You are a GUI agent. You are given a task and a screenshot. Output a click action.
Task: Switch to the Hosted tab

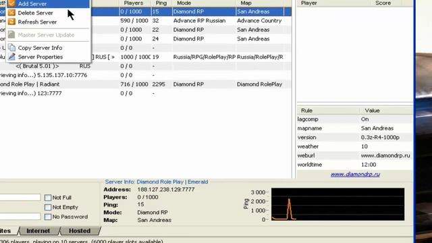click(80, 231)
